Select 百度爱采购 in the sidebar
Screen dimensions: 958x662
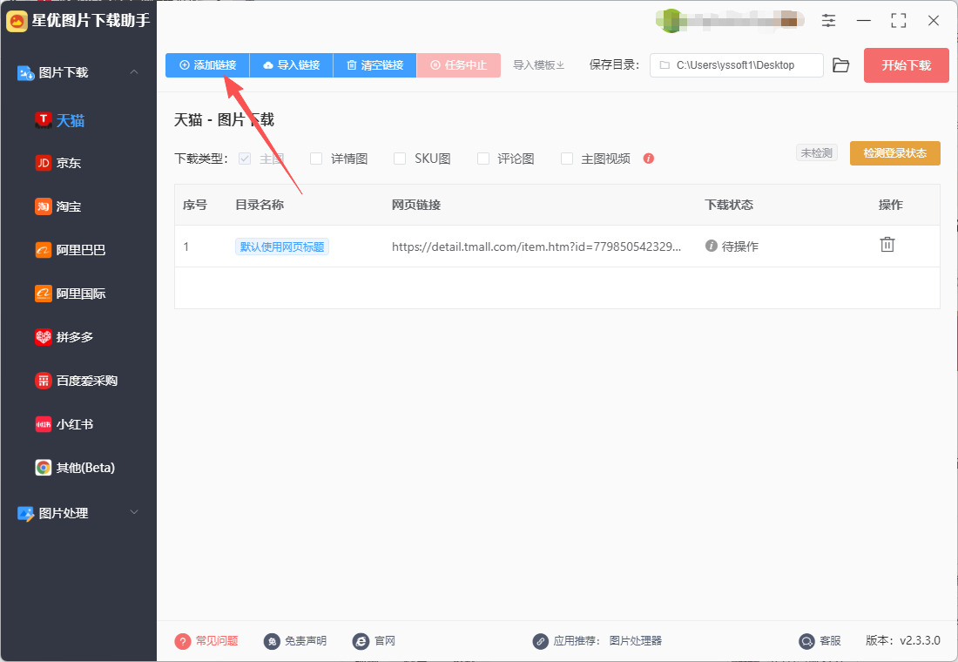pos(77,381)
